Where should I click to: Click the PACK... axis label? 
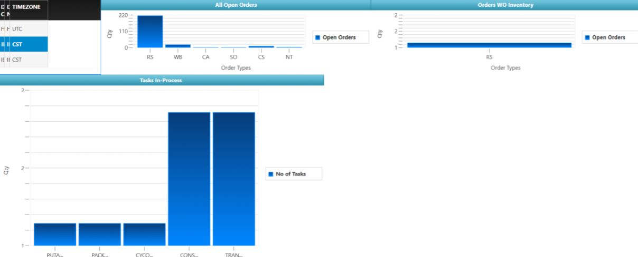(x=100, y=255)
